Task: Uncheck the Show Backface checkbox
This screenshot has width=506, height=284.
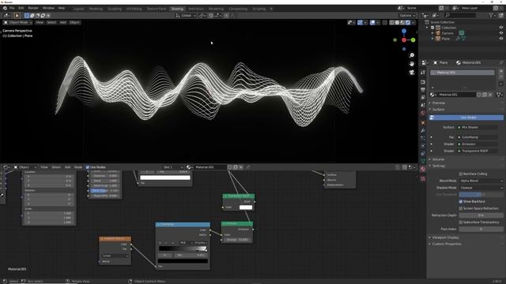Action: (461, 202)
